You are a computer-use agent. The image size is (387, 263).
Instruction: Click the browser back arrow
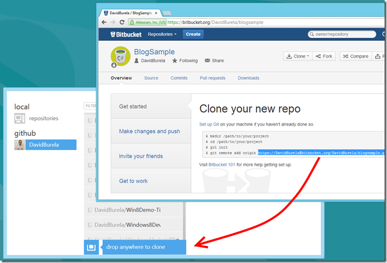click(x=104, y=22)
